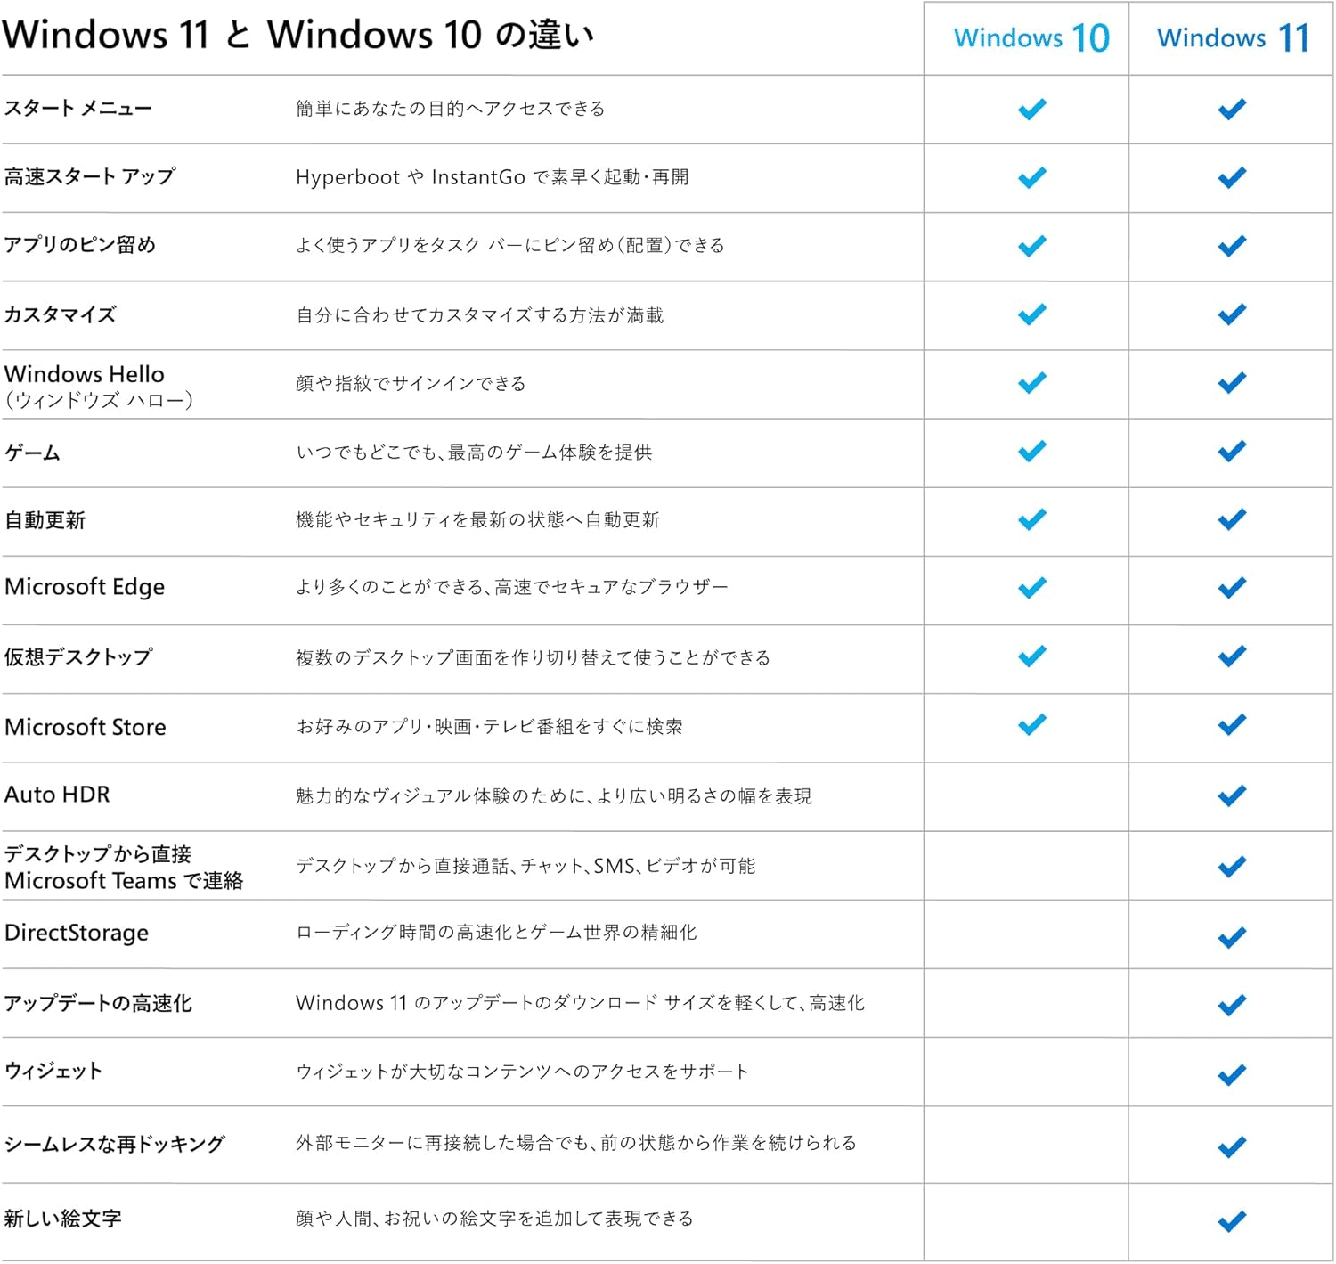
Task: Click the Windows 10 checkmark for スタート メニュー
Action: point(1031,110)
